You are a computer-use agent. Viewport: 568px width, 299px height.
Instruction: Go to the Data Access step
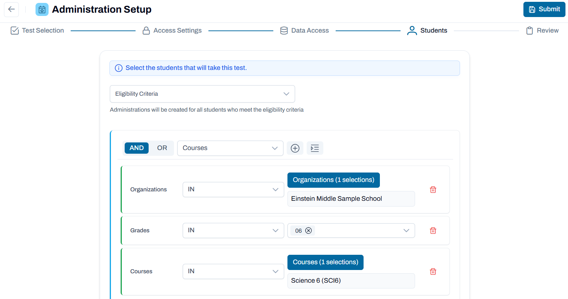tap(304, 30)
